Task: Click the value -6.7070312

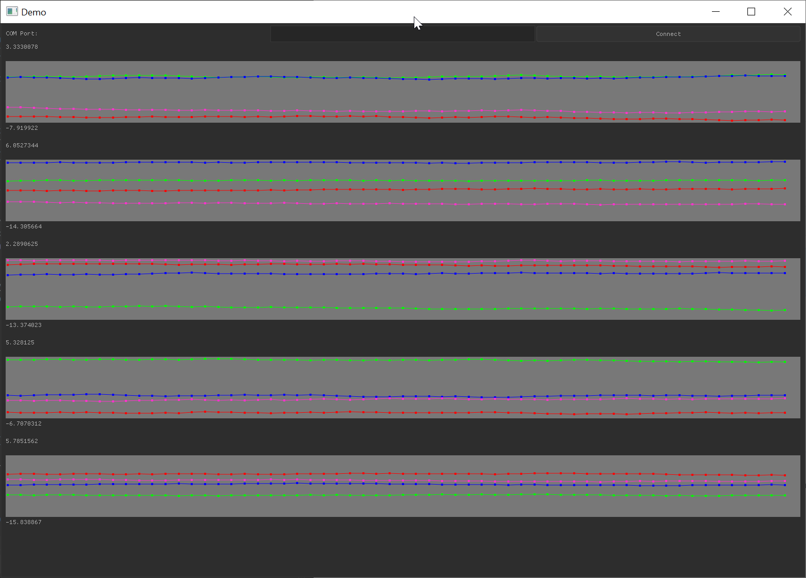Action: click(x=24, y=423)
